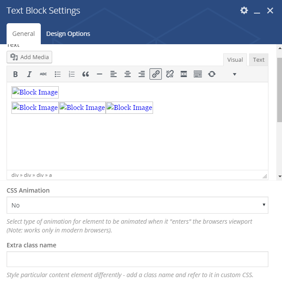The image size is (282, 285).
Task: Select the first Block Image in the second row
Action: [x=35, y=108]
